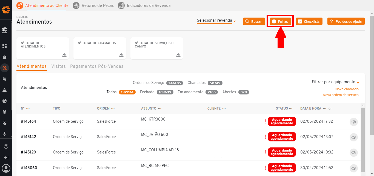Open Assunto column options ellipsis
Image resolution: width=374 pixels, height=176 pixels.
click(x=160, y=108)
